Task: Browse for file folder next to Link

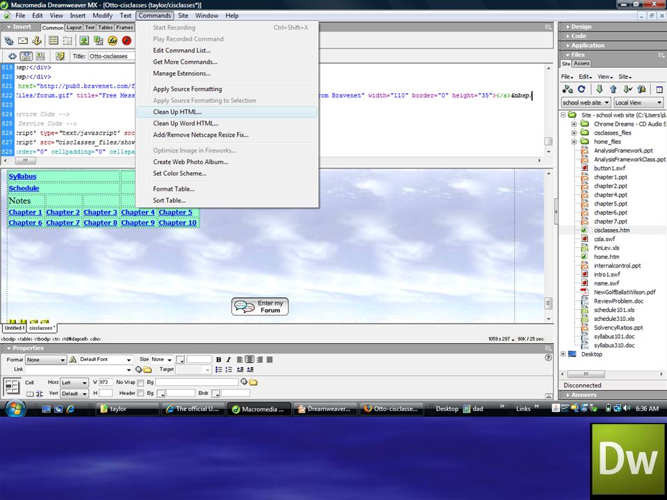Action: pos(147,369)
